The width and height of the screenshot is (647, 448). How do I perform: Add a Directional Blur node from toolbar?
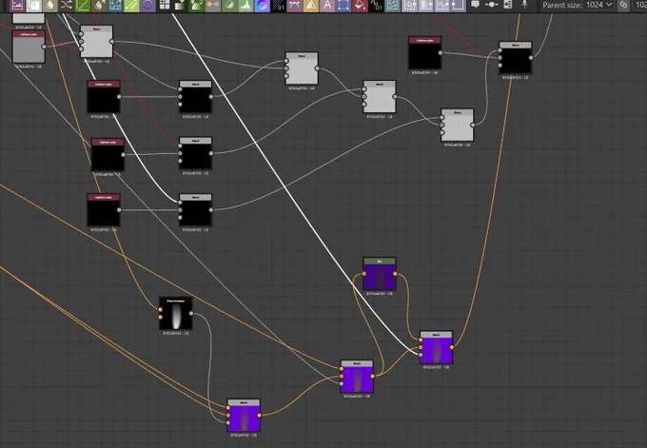tap(99, 5)
